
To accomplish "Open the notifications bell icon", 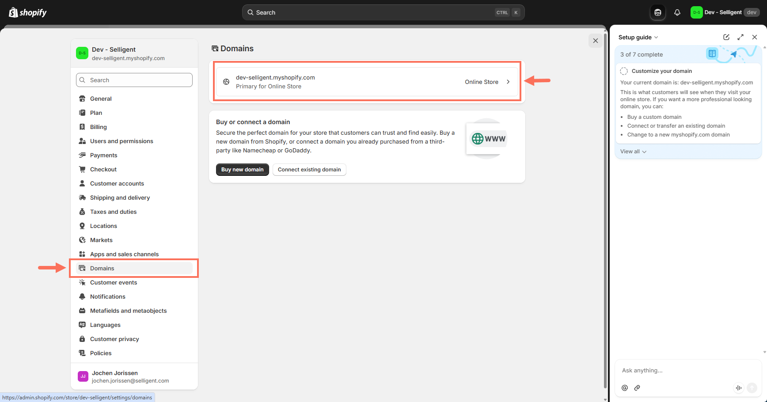I will tap(677, 12).
